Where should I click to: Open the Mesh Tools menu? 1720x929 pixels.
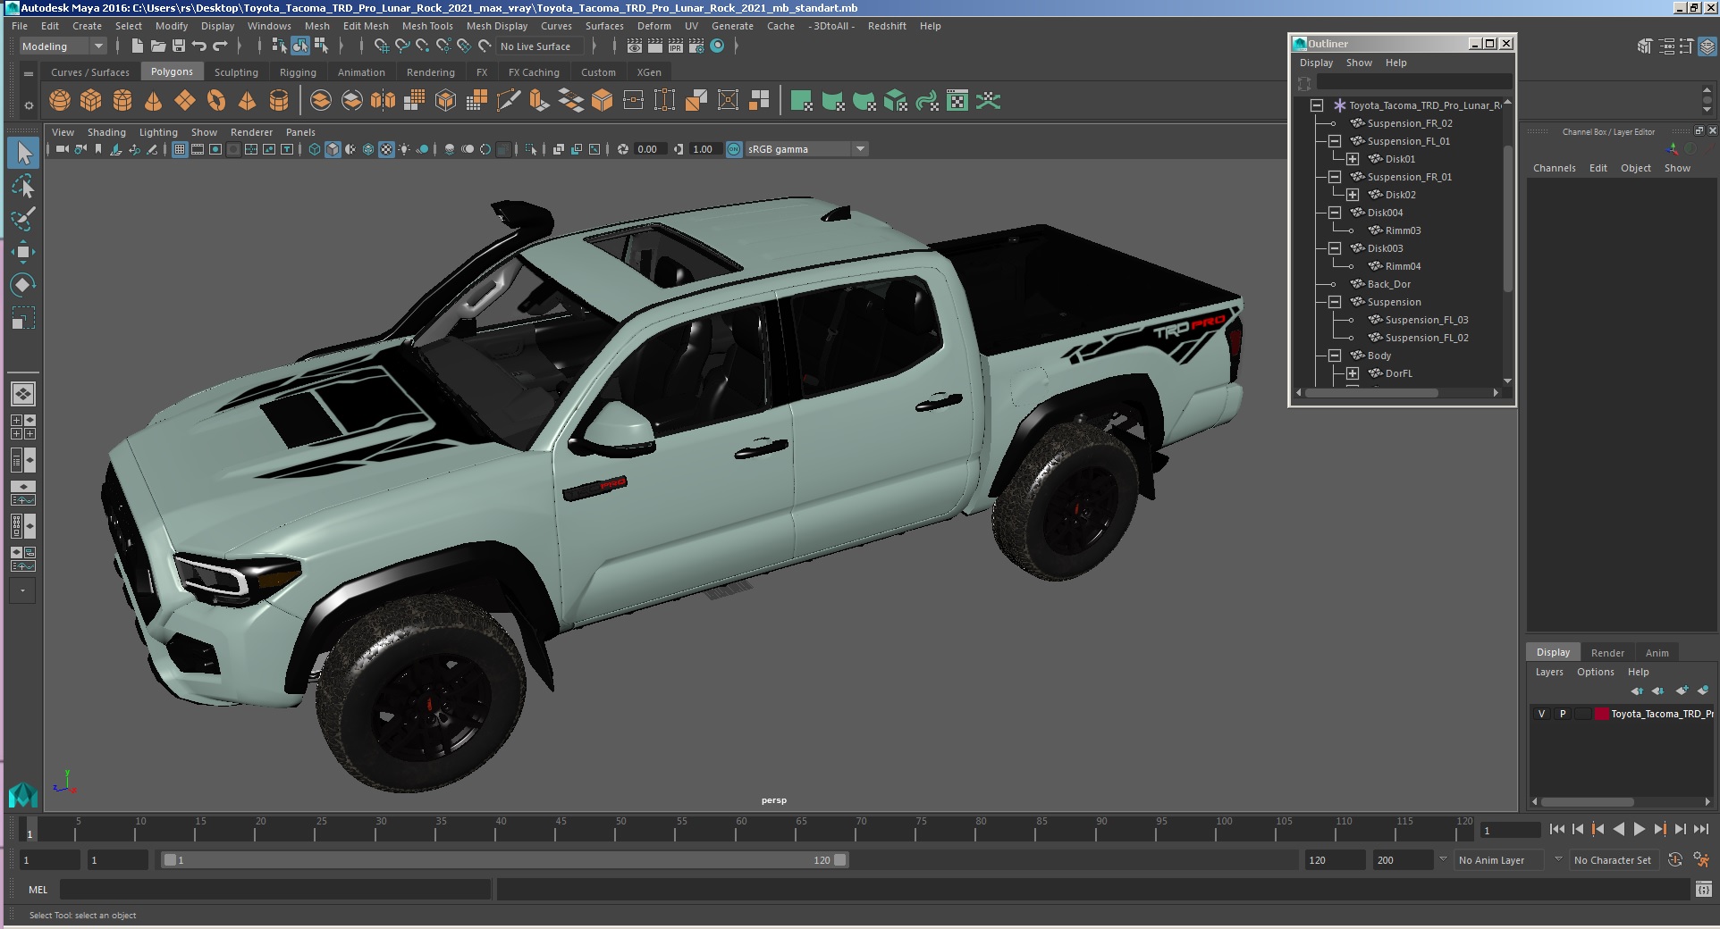427,26
